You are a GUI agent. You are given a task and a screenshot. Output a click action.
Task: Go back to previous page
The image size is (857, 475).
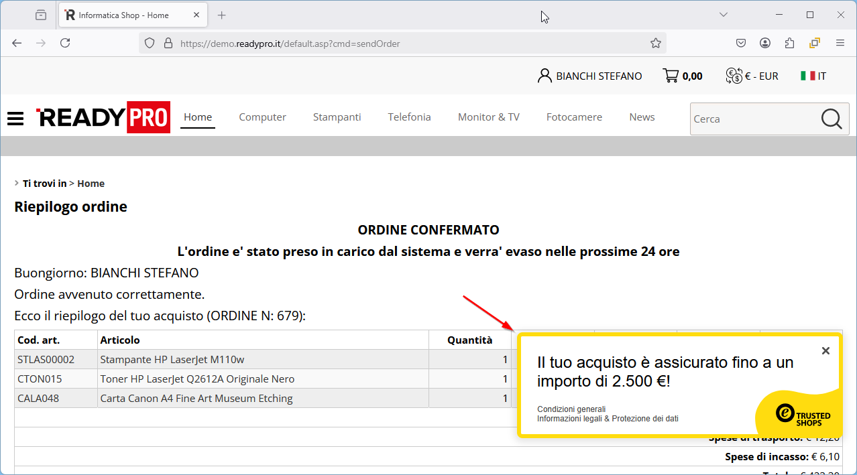click(17, 43)
